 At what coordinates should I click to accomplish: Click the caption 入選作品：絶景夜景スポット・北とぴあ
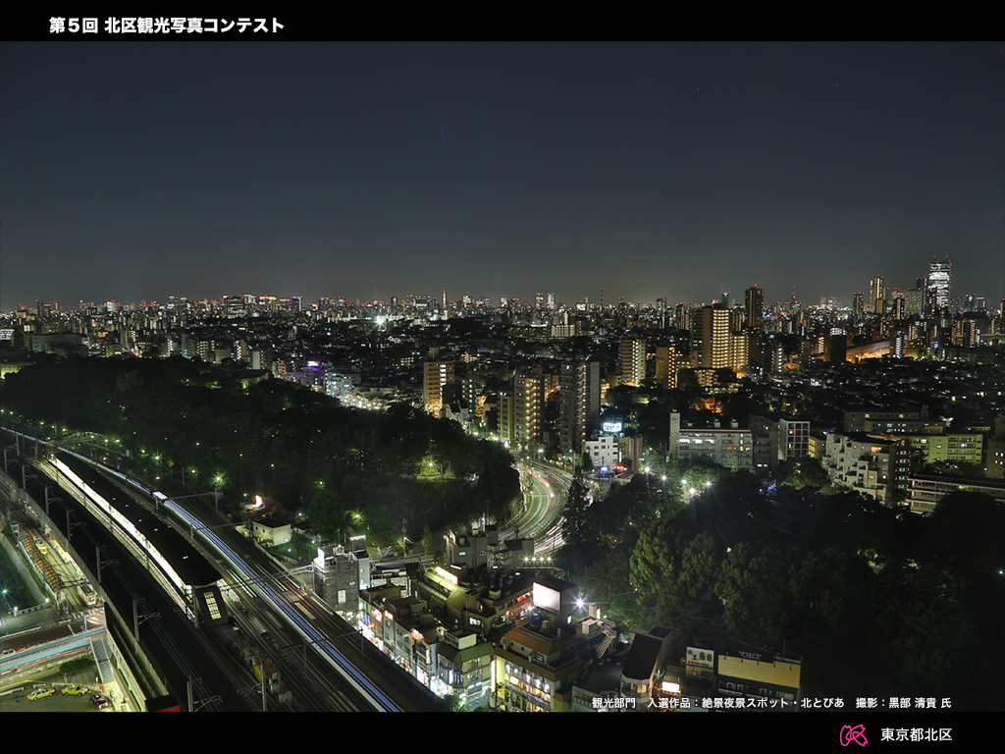746,703
